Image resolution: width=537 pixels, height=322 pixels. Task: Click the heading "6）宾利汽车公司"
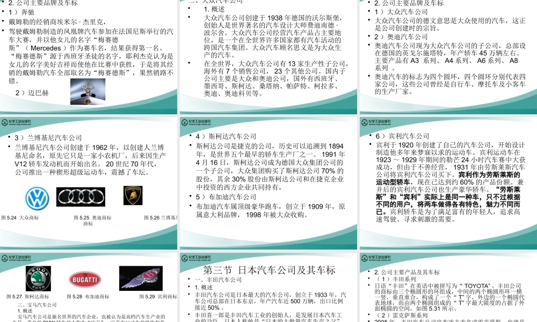(402, 136)
